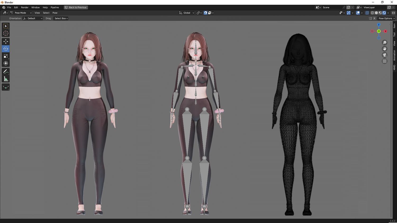Image resolution: width=397 pixels, height=223 pixels.
Task: Toggle the snapping magnet
Action: pos(205,13)
